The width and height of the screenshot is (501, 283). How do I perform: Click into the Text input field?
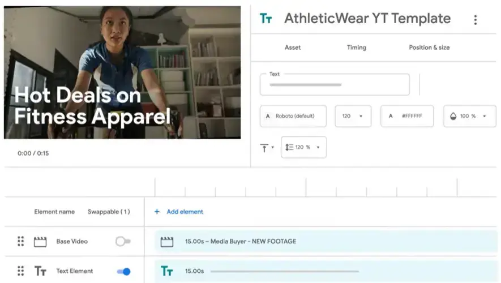pyautogui.click(x=334, y=85)
